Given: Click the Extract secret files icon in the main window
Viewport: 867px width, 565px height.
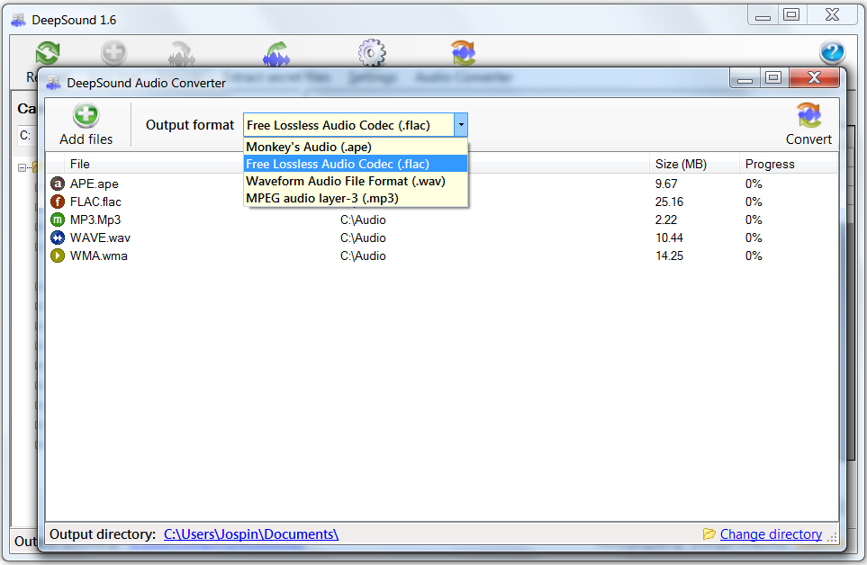Looking at the screenshot, I should coord(276,54).
